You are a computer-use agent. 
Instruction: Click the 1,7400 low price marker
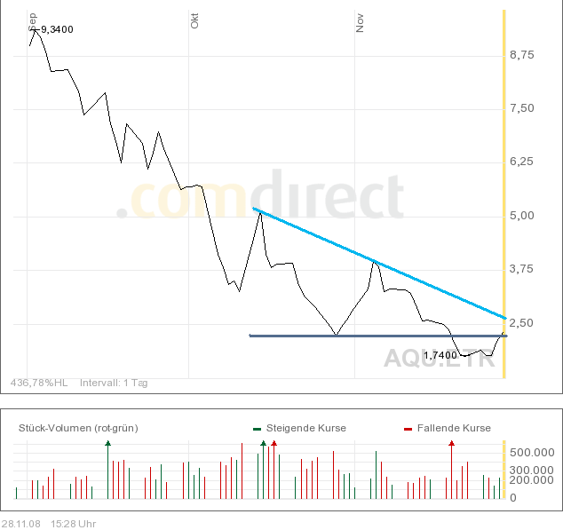point(440,355)
